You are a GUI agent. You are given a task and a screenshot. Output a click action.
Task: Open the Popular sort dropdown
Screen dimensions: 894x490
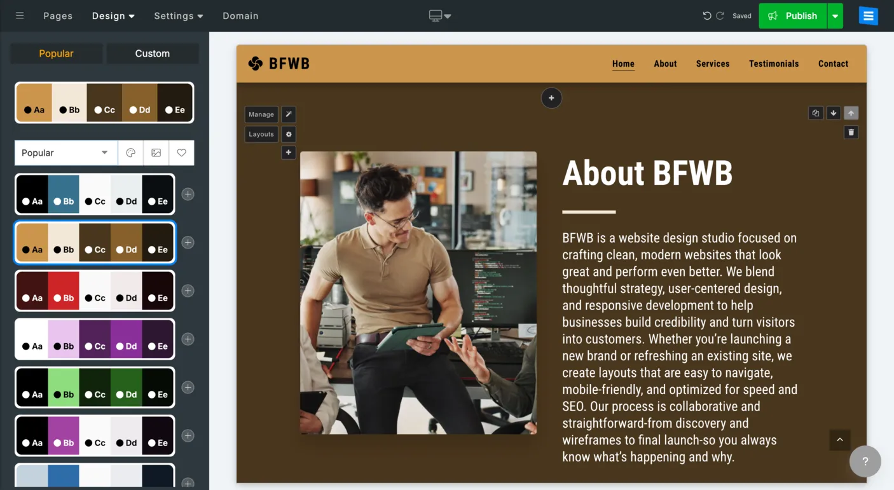coord(65,153)
